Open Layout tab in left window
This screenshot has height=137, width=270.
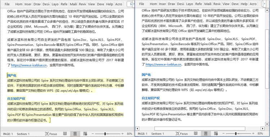click(55, 4)
